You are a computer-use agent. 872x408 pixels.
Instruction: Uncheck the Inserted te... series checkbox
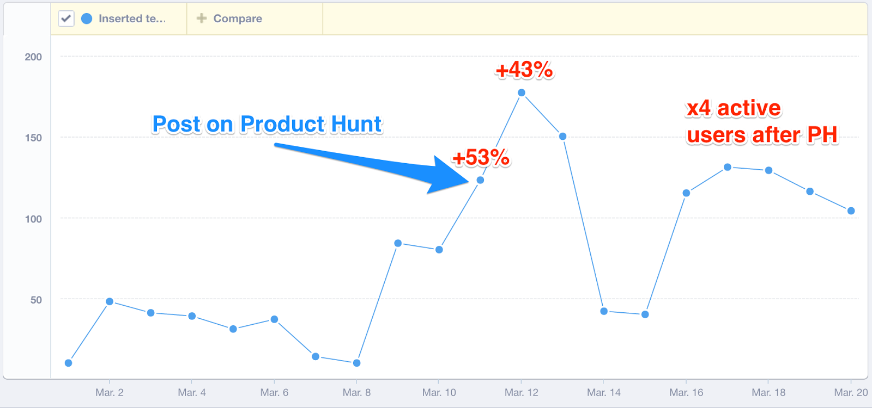point(66,18)
